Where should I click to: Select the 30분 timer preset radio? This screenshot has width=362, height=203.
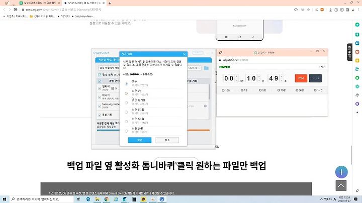[297, 90]
